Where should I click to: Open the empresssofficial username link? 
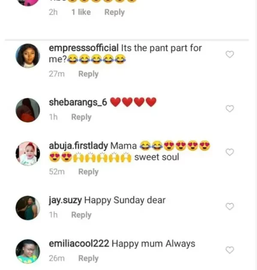84,48
